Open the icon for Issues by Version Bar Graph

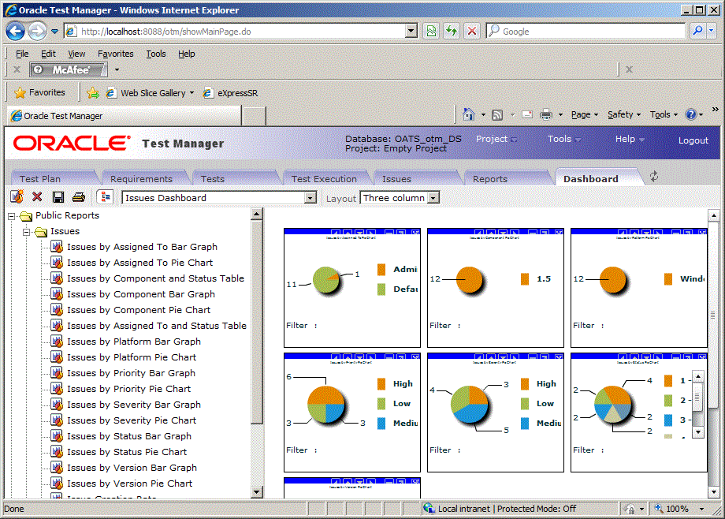[57, 468]
